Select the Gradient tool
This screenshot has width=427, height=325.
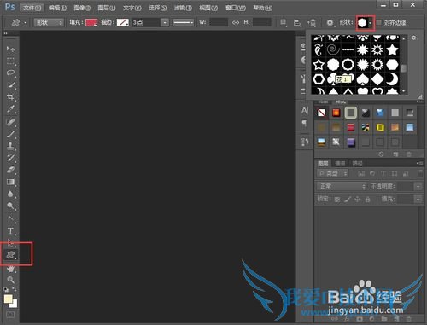pos(10,182)
